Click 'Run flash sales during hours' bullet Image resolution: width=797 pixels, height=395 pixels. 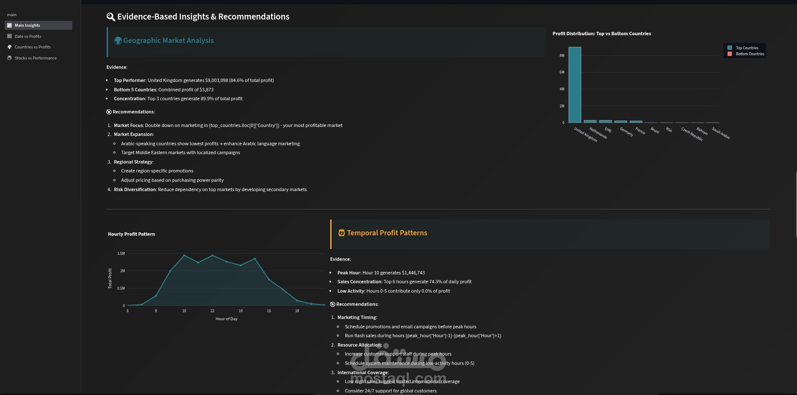click(423, 336)
